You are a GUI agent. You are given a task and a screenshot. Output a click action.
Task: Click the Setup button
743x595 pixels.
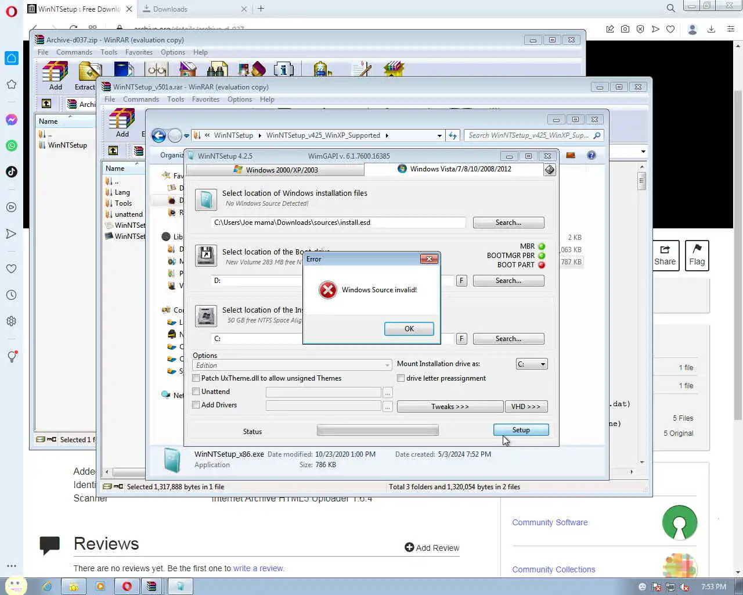pyautogui.click(x=521, y=430)
